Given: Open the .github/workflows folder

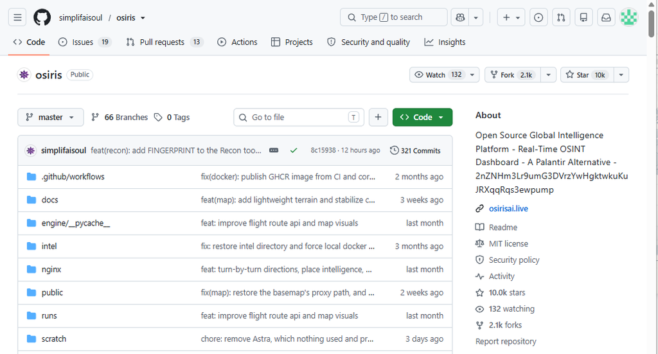Looking at the screenshot, I should click(73, 177).
